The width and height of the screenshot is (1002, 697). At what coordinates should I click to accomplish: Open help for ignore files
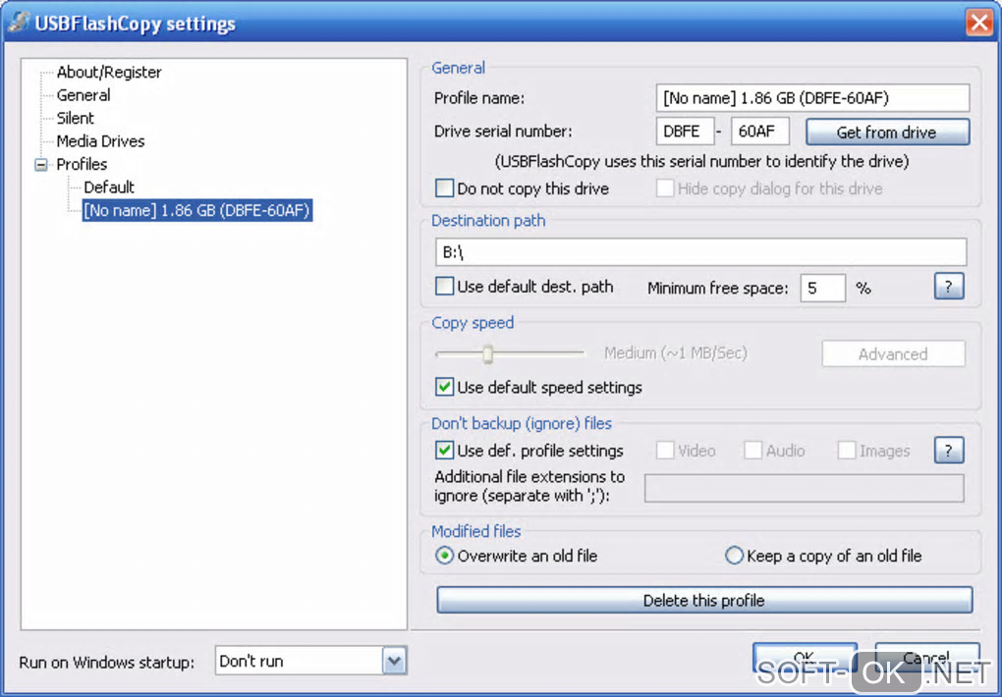click(948, 451)
